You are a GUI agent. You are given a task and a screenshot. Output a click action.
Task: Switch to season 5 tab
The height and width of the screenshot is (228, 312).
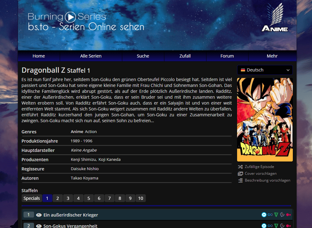click(x=89, y=198)
